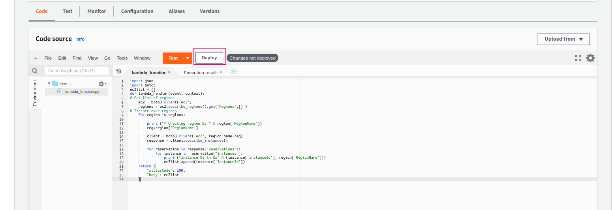Click the "ec2 = boto3.client('ec2')" line

[165, 102]
